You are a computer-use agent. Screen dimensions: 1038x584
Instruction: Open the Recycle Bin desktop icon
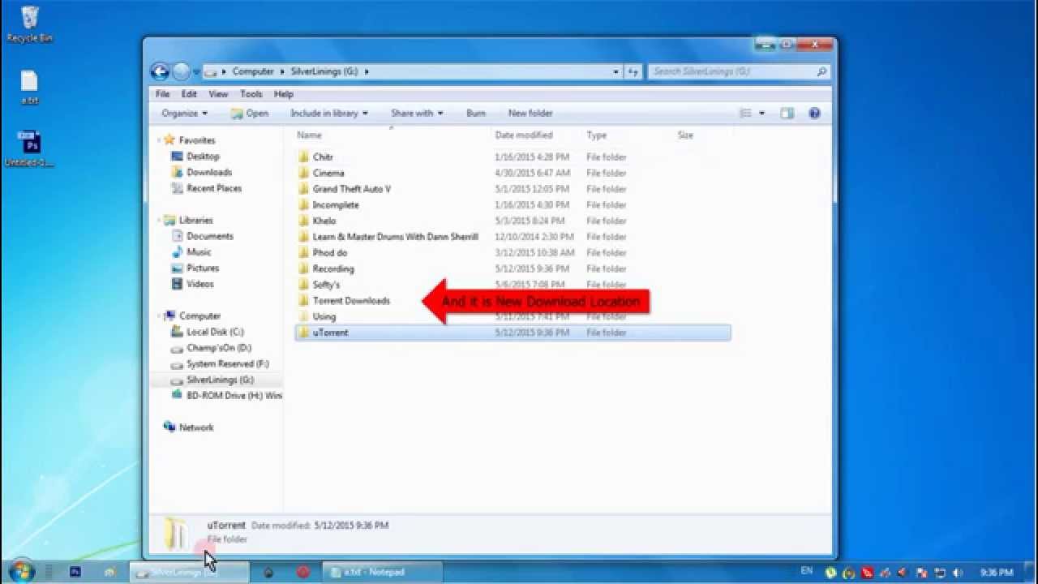(29, 24)
